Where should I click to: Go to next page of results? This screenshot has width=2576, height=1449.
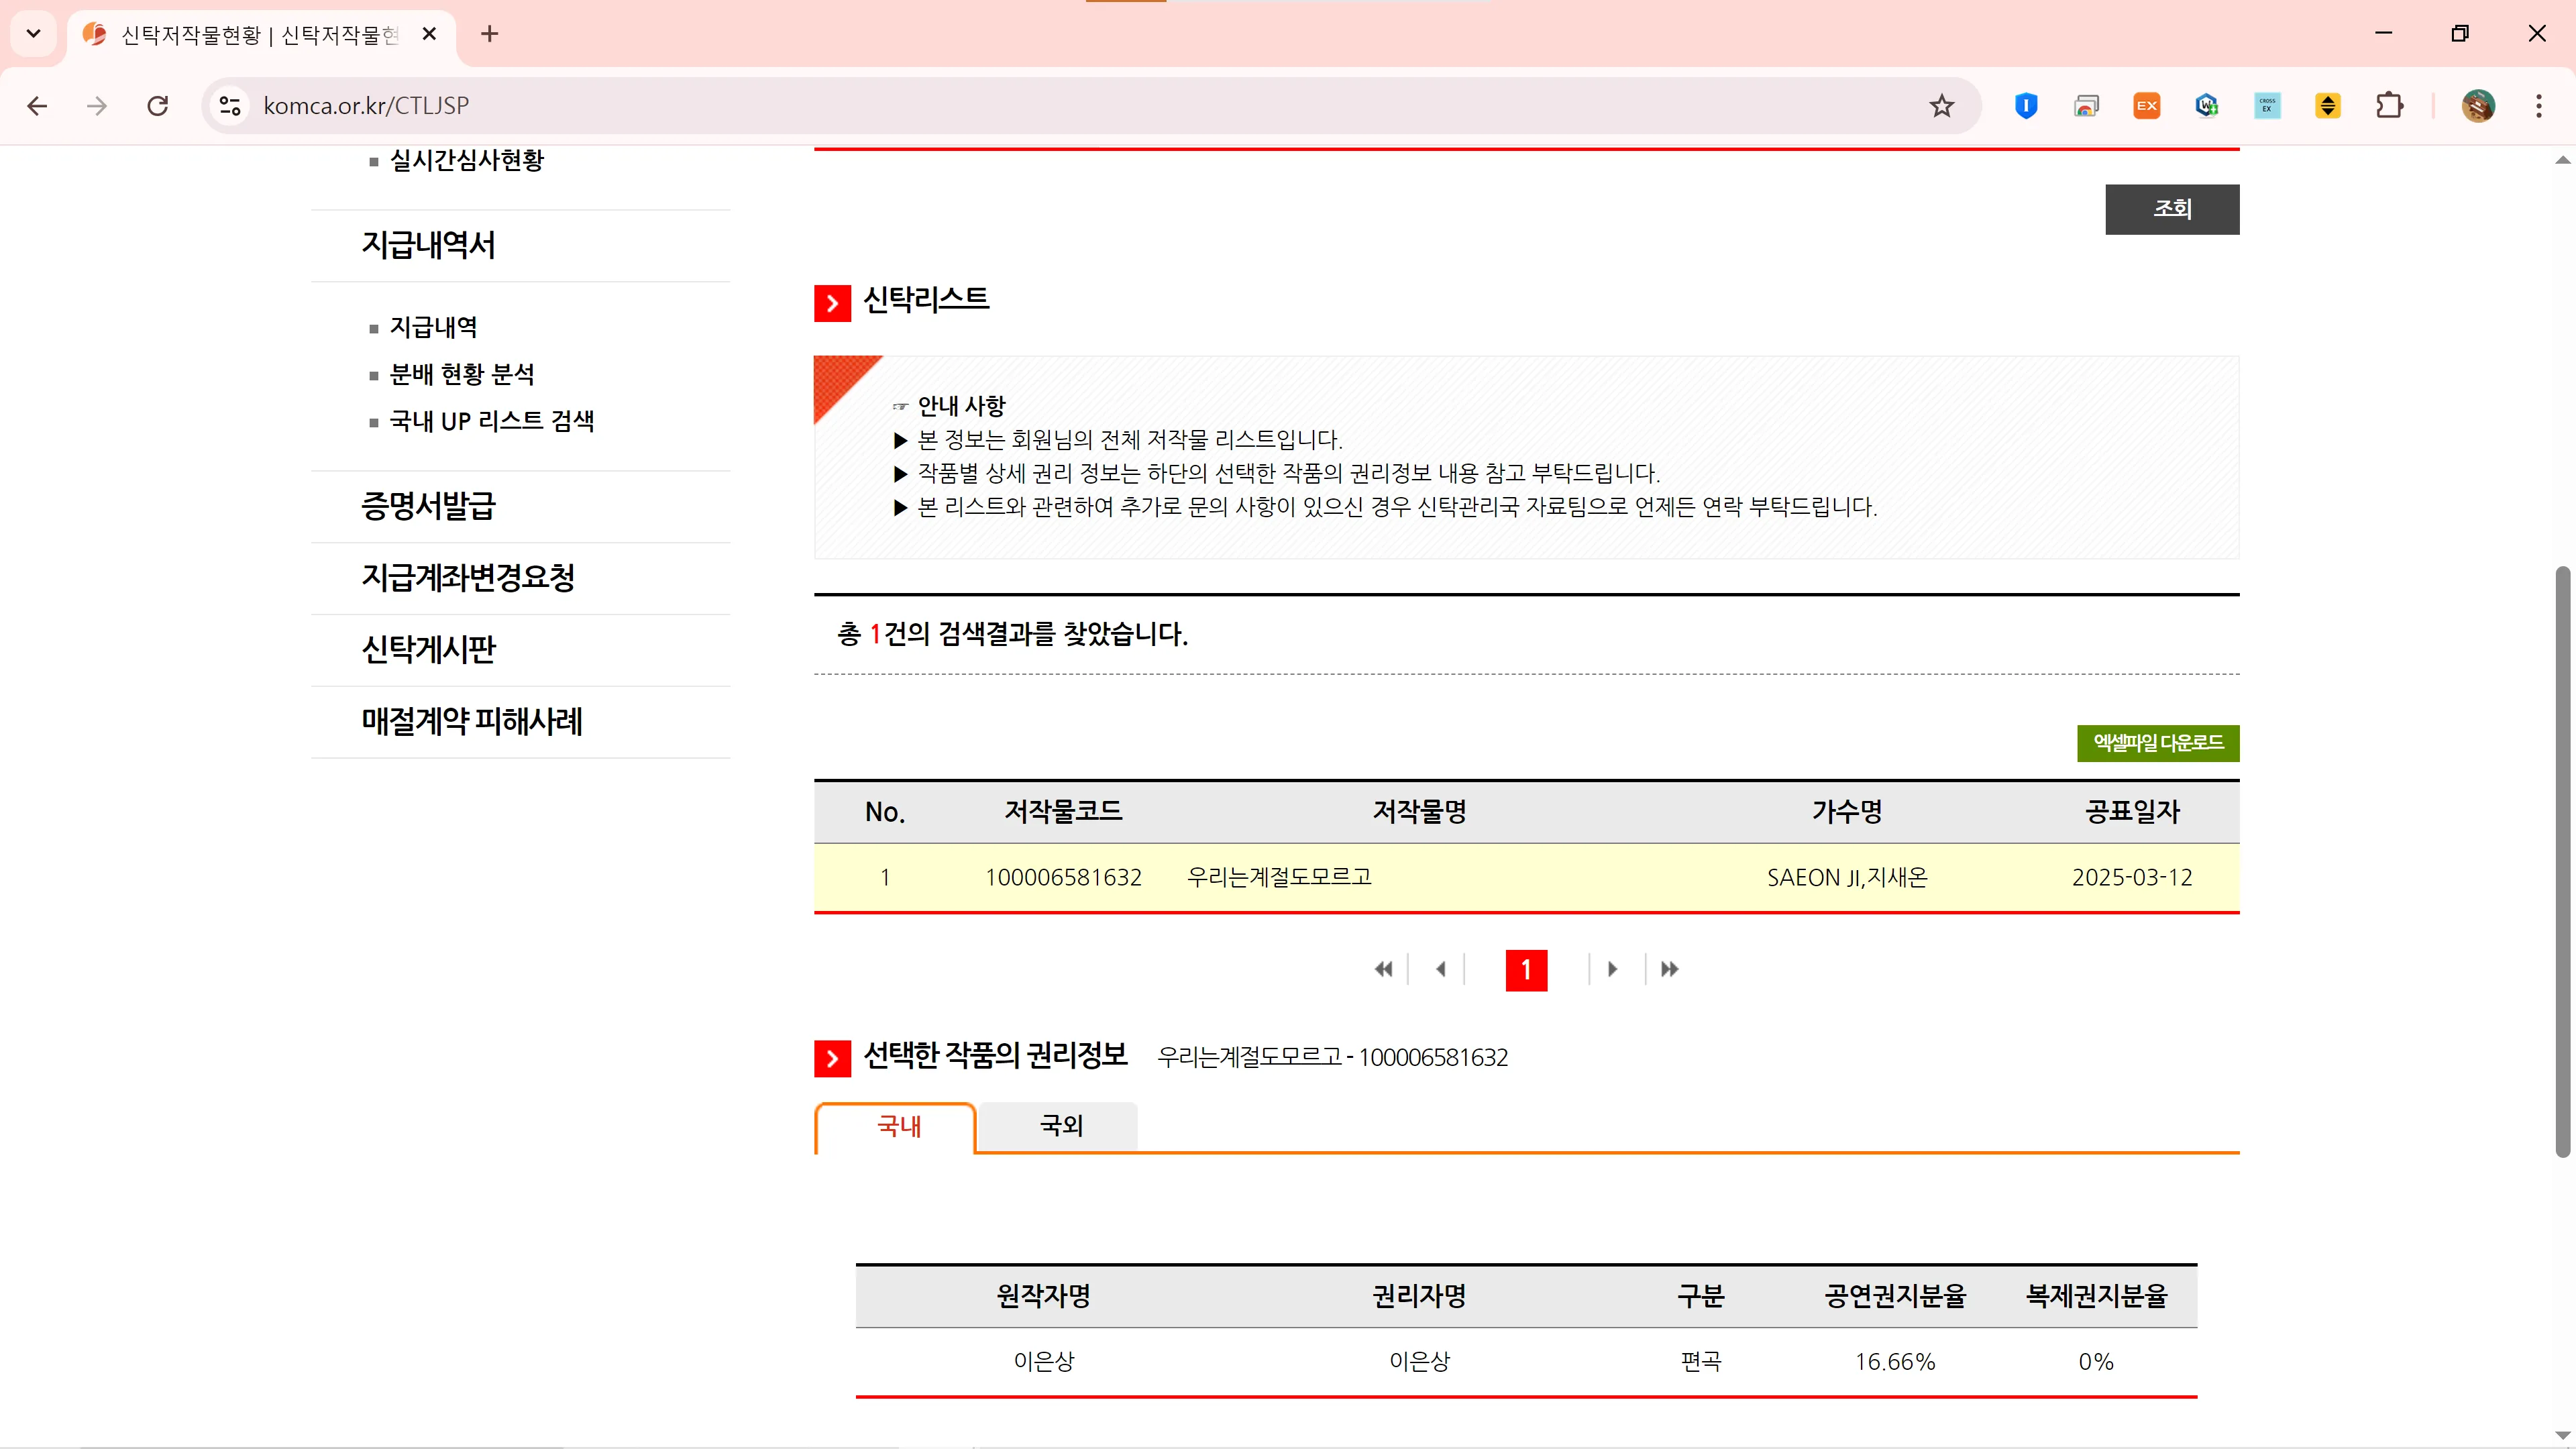pyautogui.click(x=1612, y=969)
